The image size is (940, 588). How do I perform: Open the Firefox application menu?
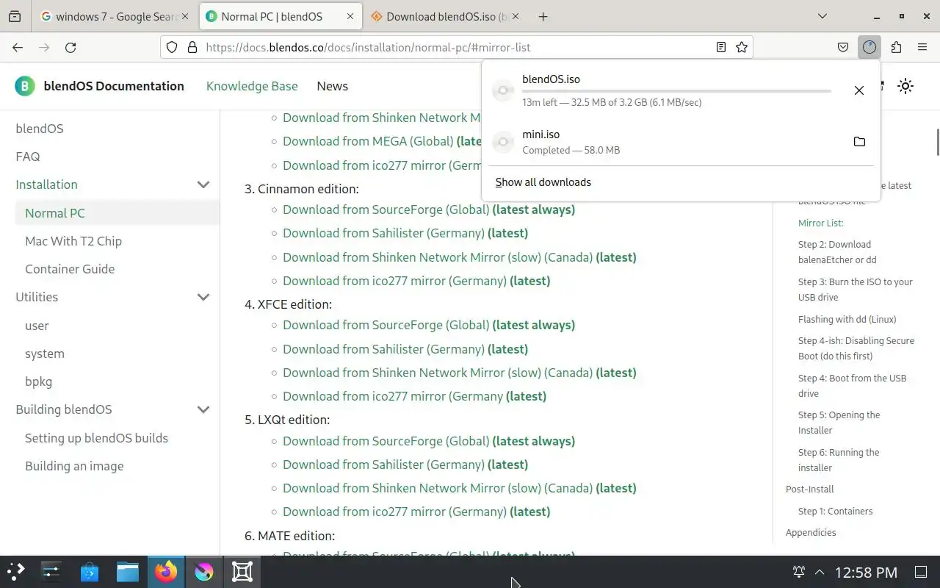pyautogui.click(x=922, y=47)
